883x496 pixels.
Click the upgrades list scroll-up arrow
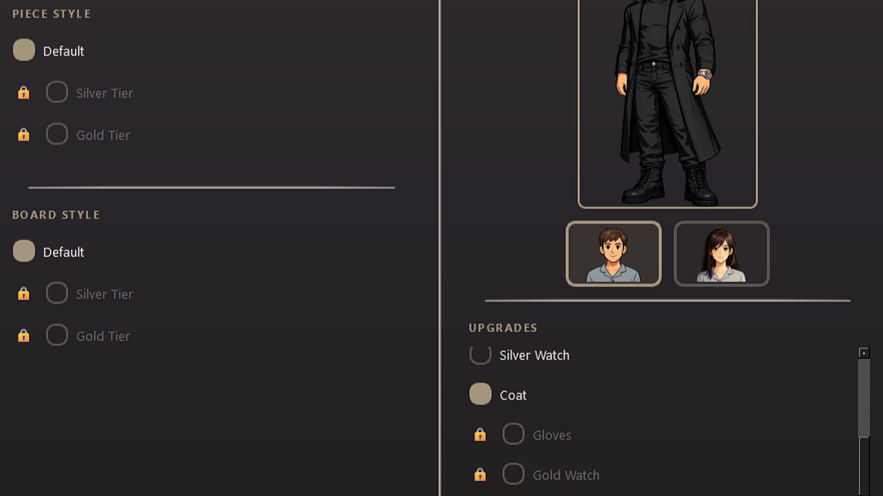point(864,353)
